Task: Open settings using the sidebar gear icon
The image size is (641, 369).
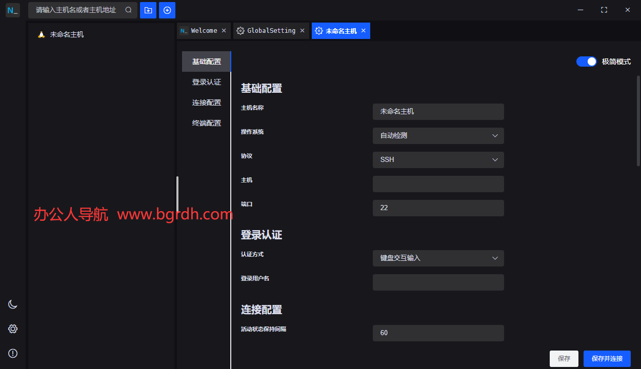Action: click(x=12, y=329)
